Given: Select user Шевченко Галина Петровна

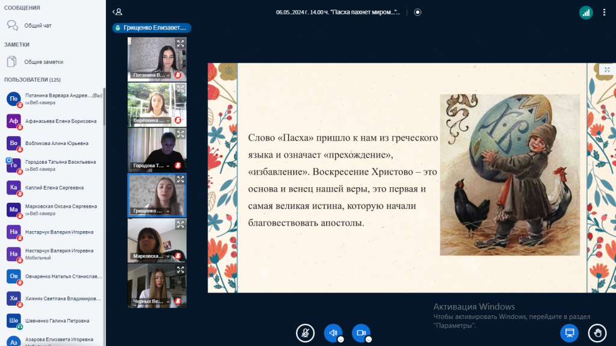Looking at the screenshot, I should click(53, 321).
